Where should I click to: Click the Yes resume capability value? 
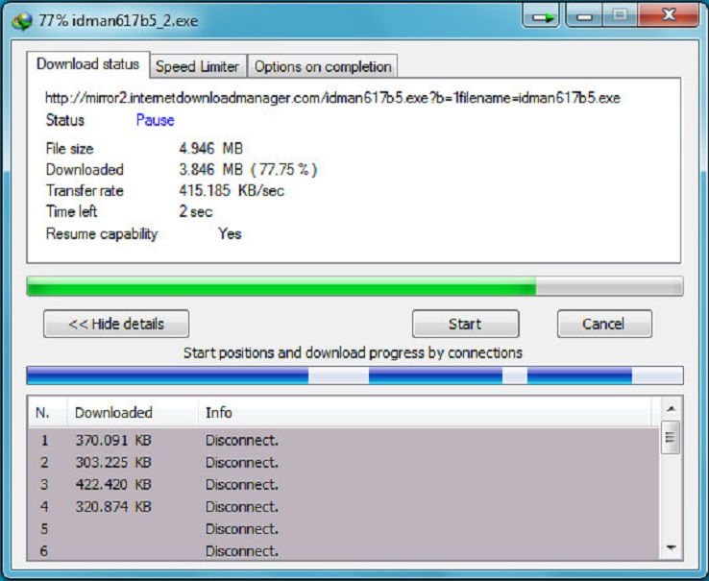click(230, 233)
